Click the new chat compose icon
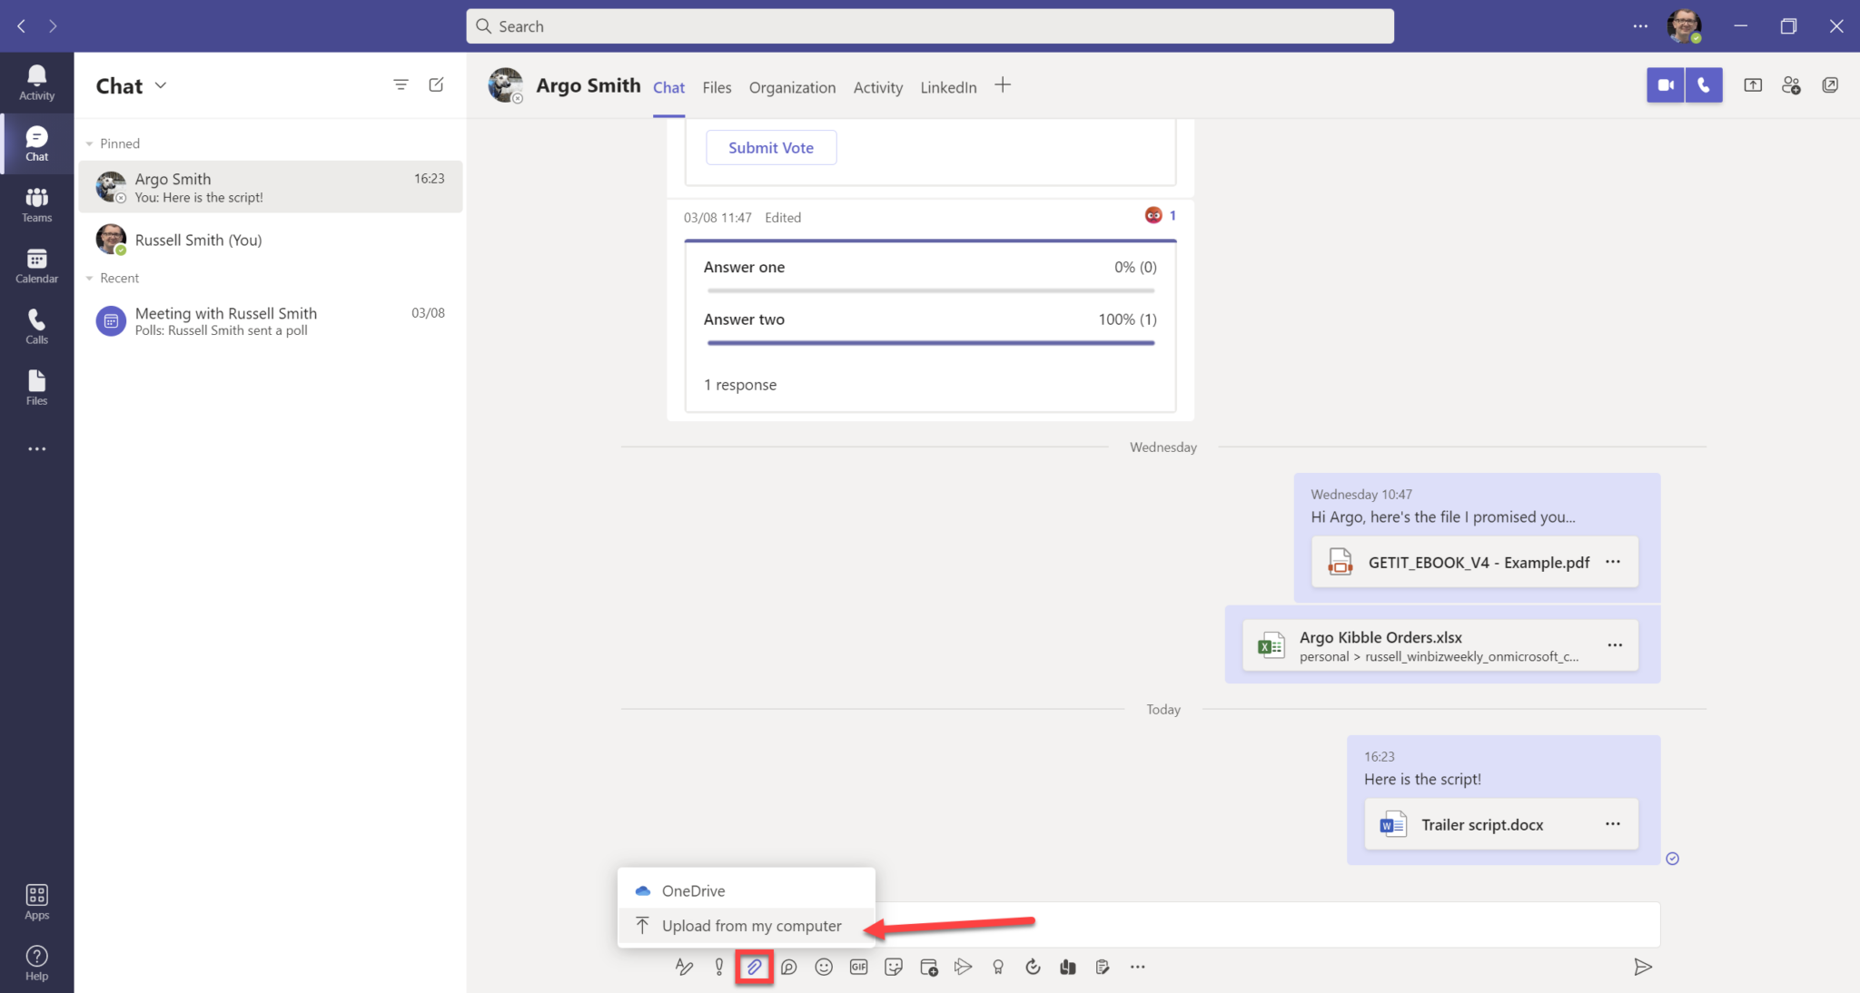This screenshot has height=993, width=1860. pos(436,84)
